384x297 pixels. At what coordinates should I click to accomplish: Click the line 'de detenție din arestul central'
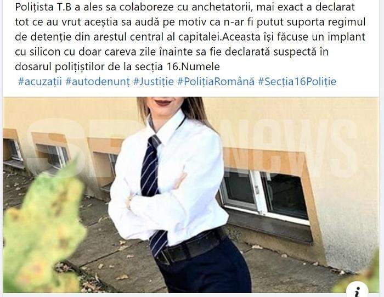pos(190,37)
